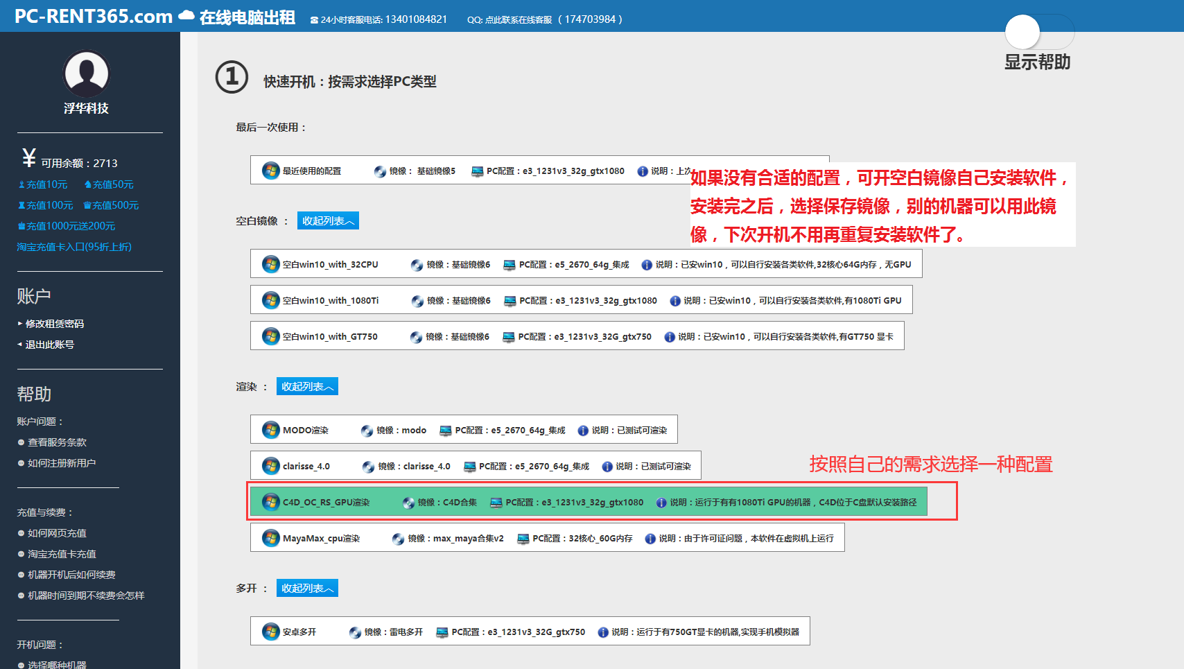Image resolution: width=1184 pixels, height=669 pixels.
Task: Click disc icon beside 镜像：max_maya合集v2
Action: (398, 539)
